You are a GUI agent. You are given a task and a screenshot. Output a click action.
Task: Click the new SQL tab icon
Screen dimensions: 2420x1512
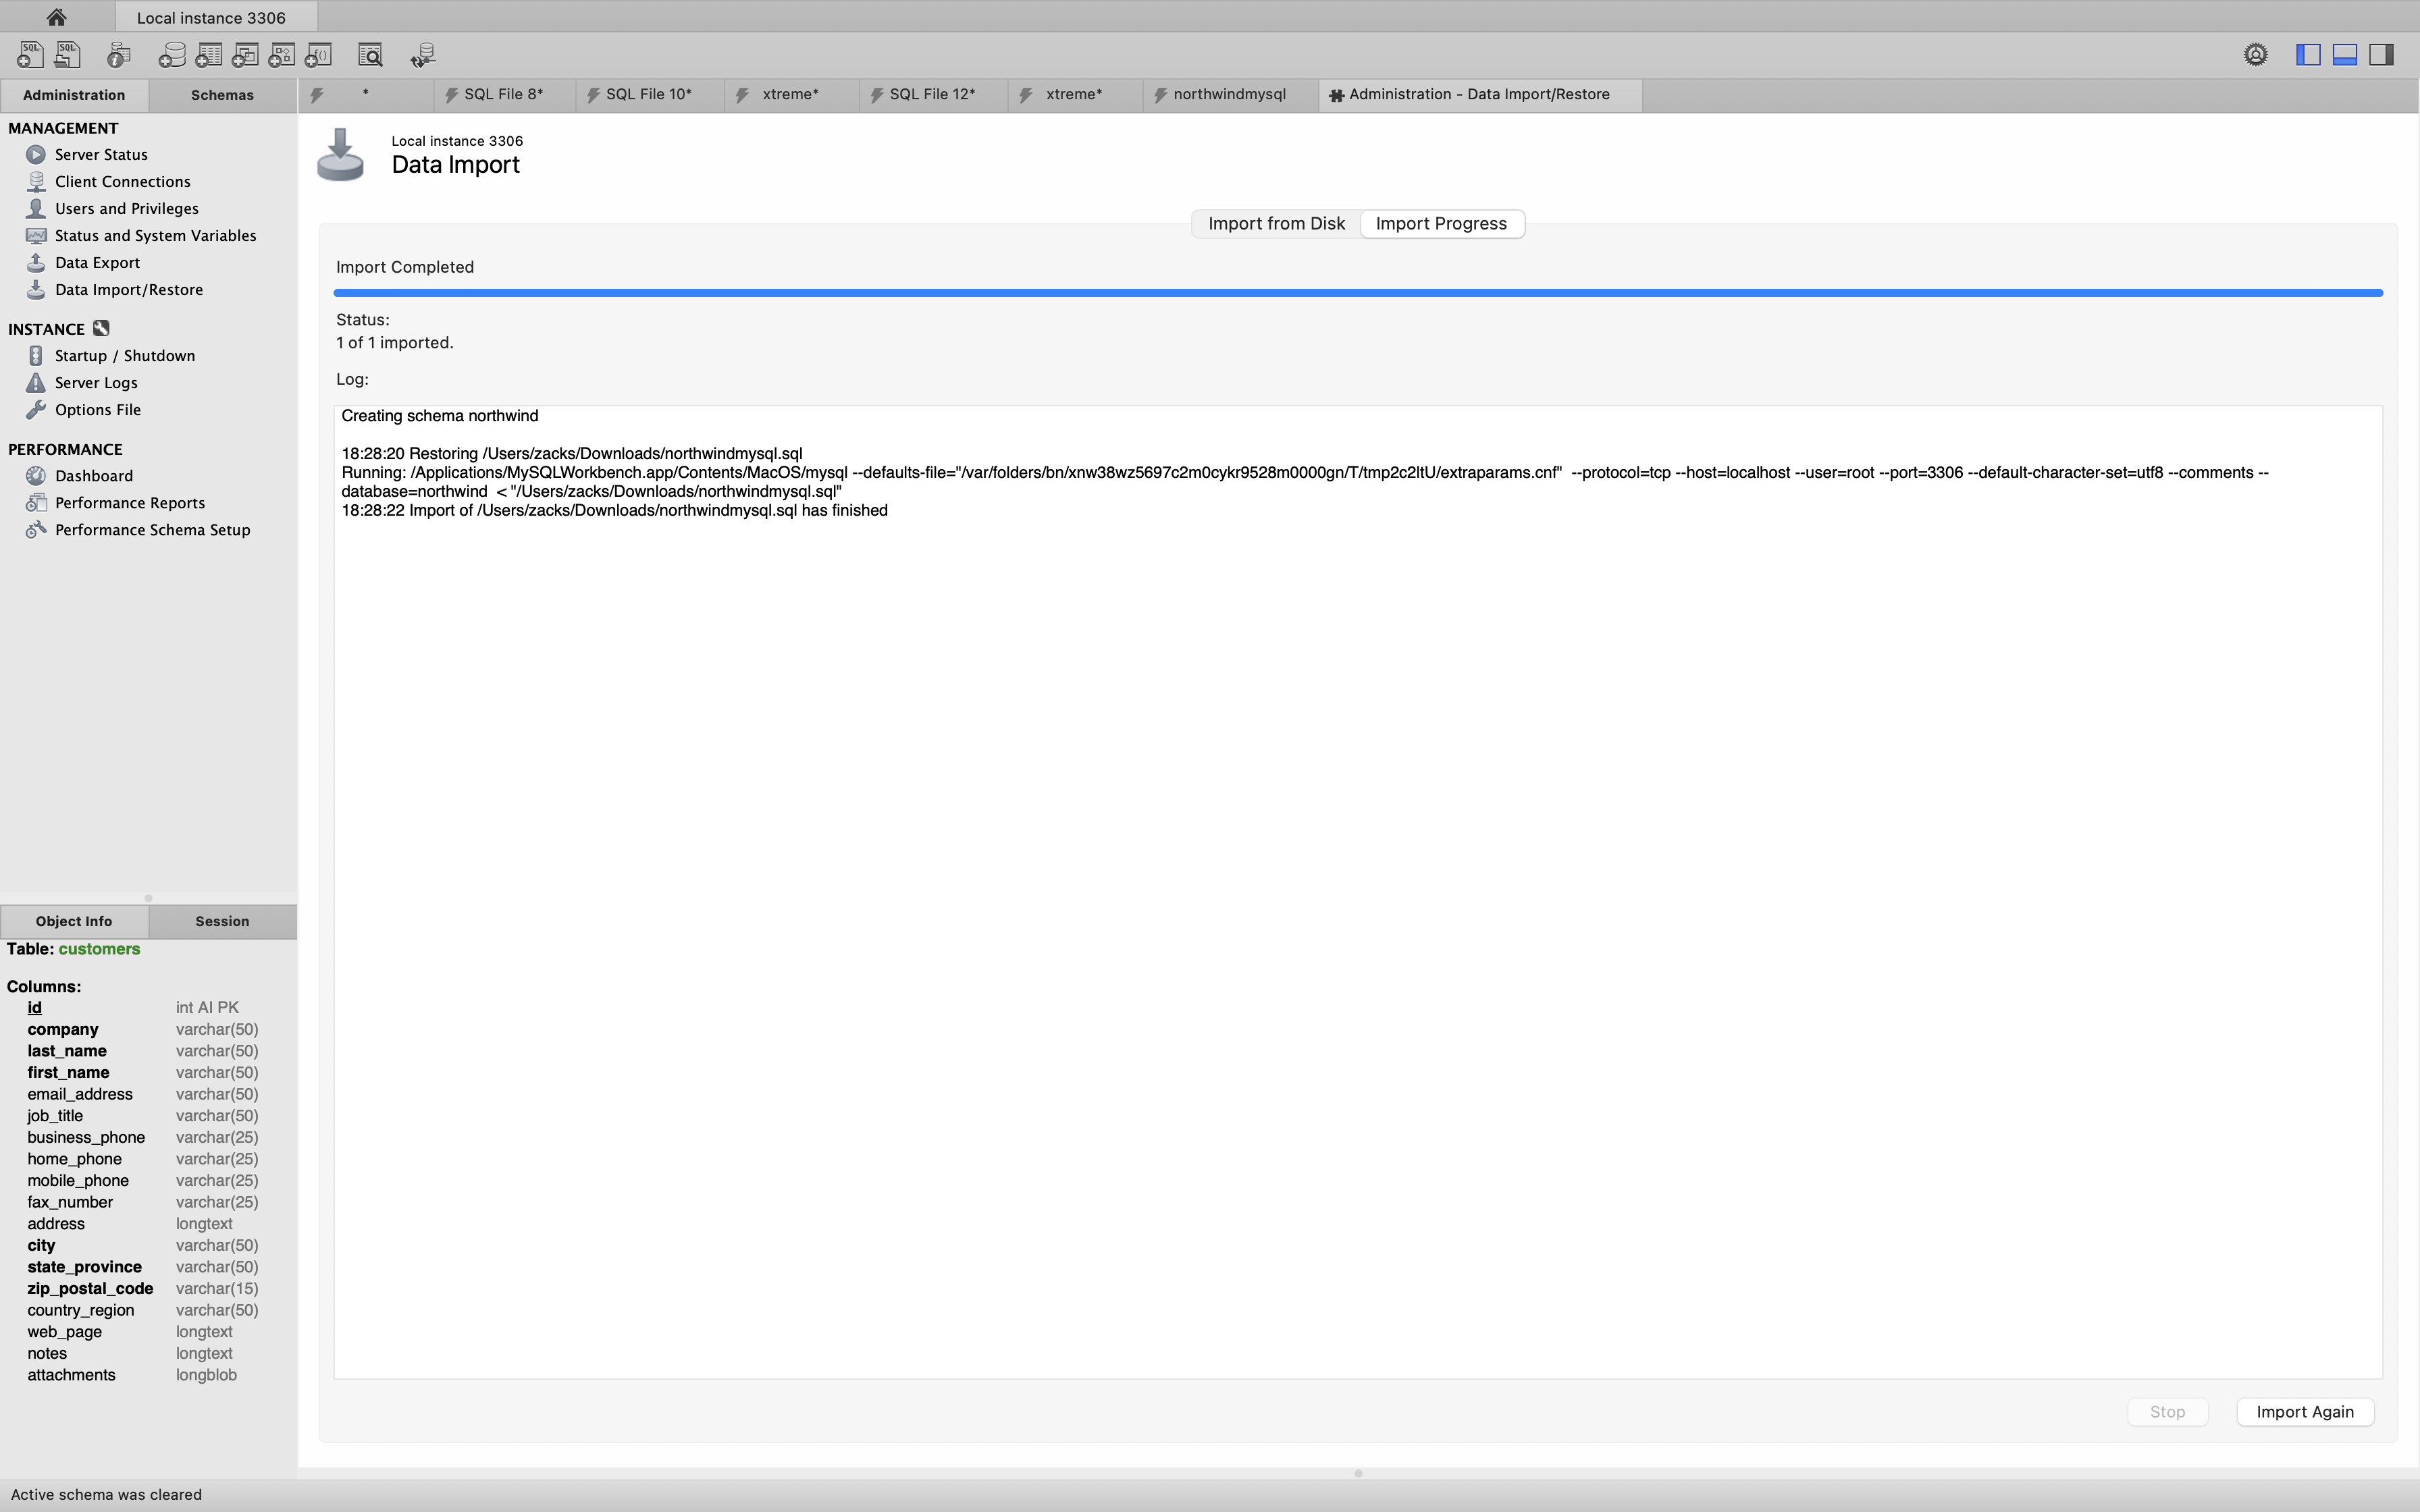[x=30, y=55]
